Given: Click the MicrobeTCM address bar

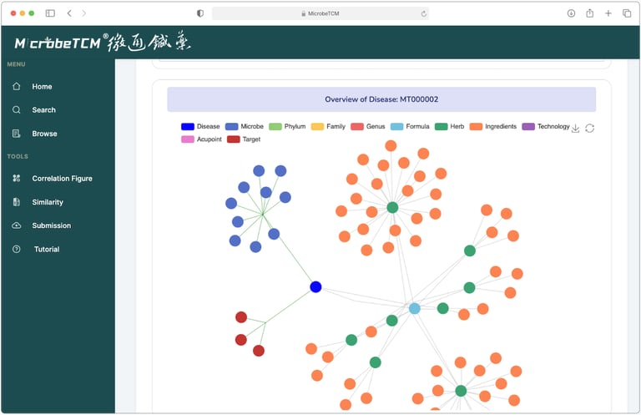Looking at the screenshot, I should [320, 13].
